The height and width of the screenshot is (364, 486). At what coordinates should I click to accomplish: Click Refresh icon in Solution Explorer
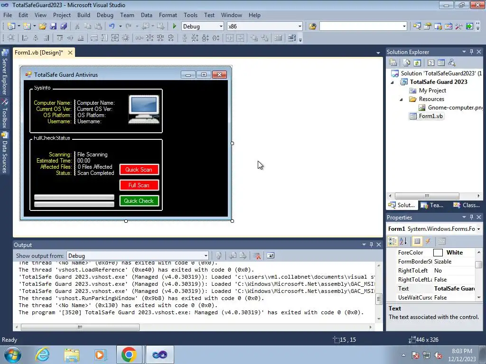[417, 63]
